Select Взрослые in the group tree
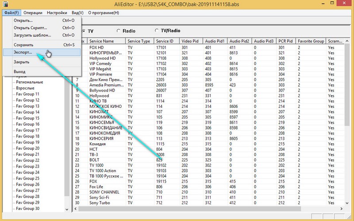Screen dimensions: 354x221 [x=25, y=88]
